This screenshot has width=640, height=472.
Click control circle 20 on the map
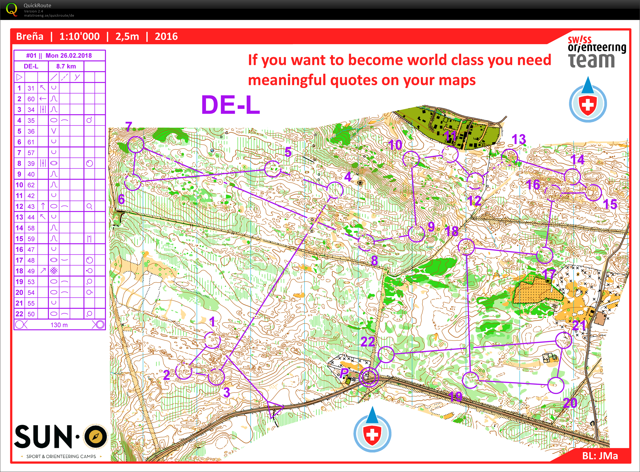point(556,385)
